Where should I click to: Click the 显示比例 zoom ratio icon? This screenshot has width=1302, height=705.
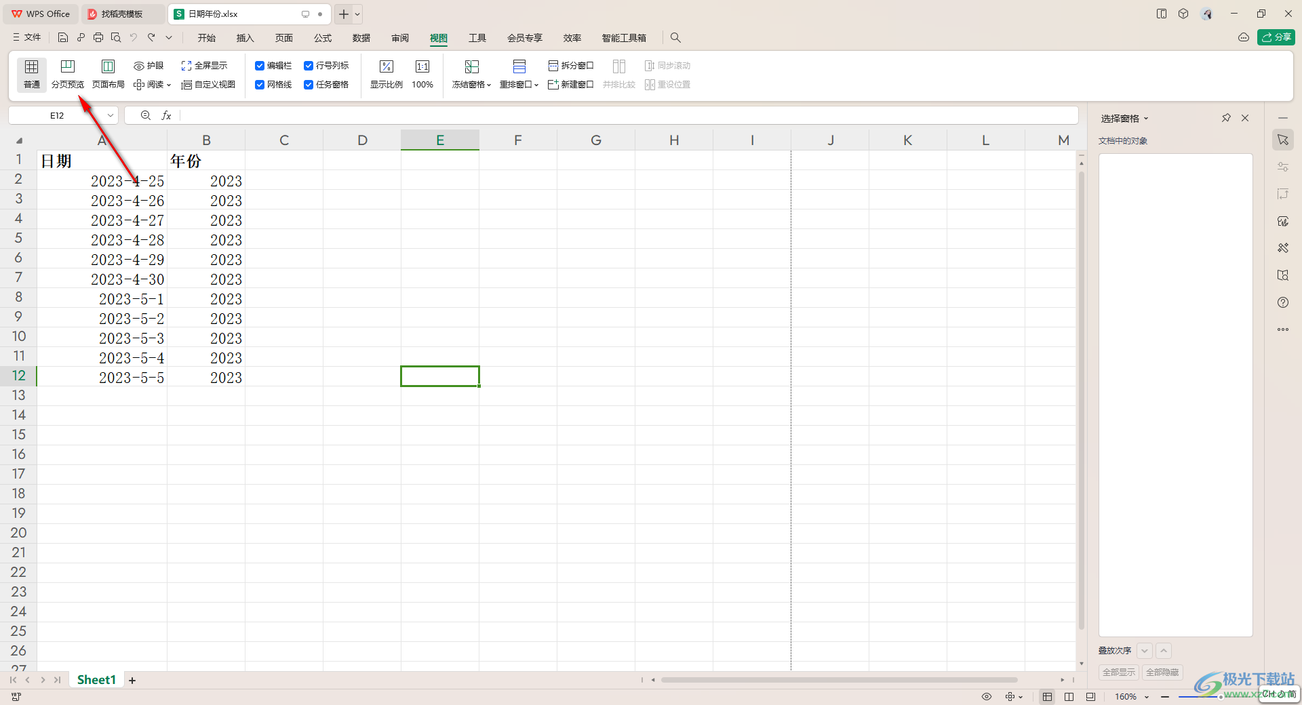386,67
